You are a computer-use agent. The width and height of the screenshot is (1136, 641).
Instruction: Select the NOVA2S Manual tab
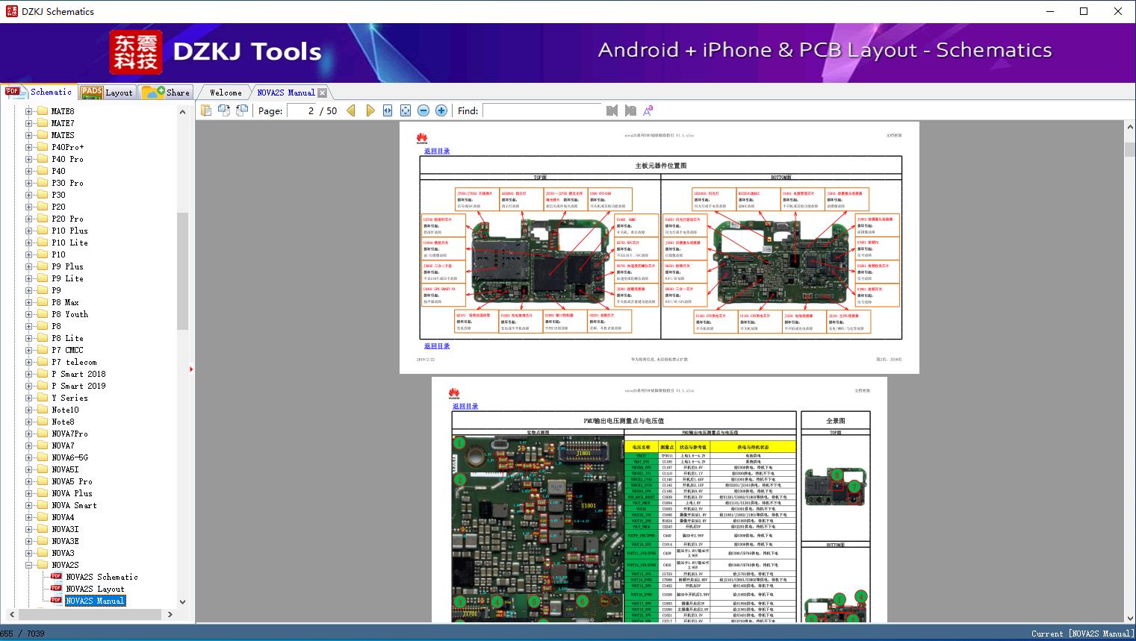(286, 93)
